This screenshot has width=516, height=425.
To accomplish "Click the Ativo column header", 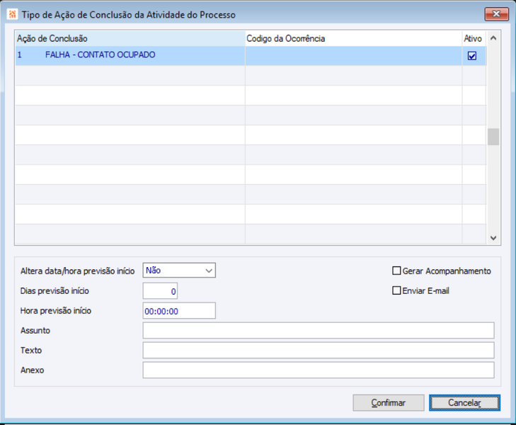I will click(x=474, y=38).
